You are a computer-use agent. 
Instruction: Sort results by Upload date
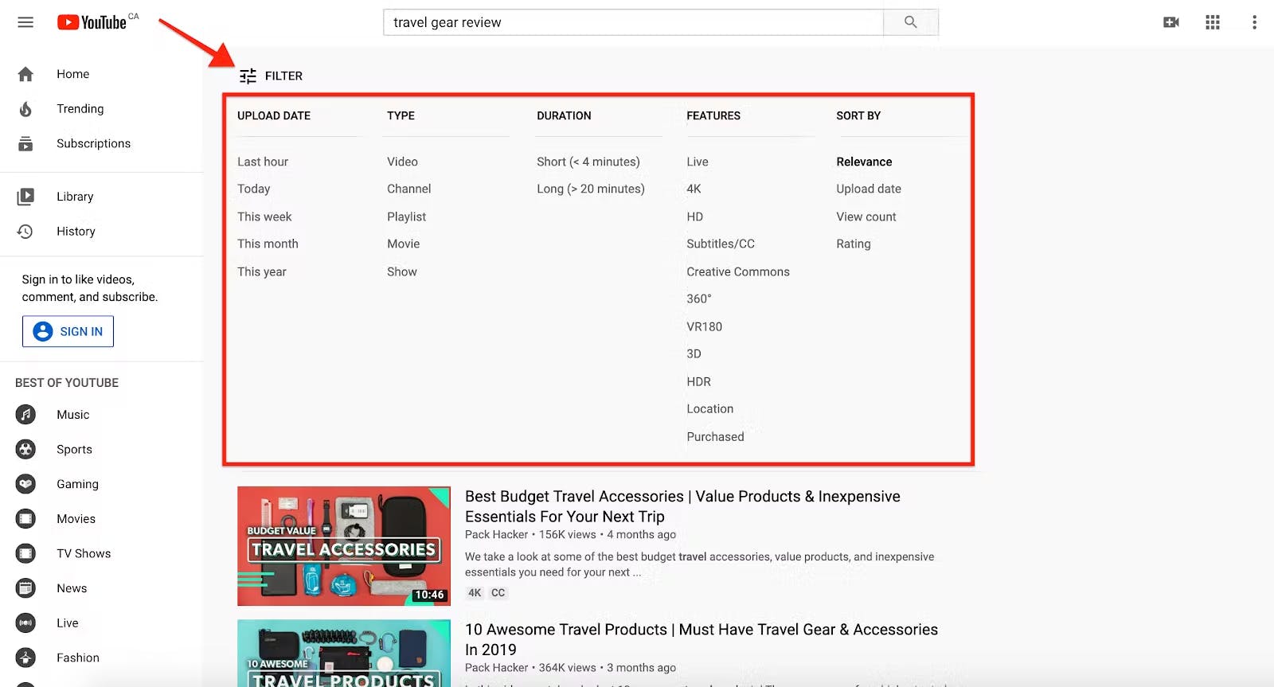[x=869, y=189]
